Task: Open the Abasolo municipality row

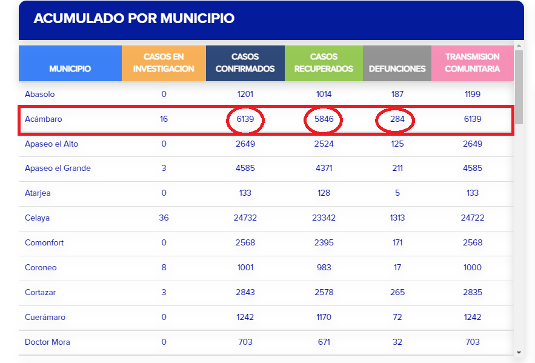Action: coord(40,95)
